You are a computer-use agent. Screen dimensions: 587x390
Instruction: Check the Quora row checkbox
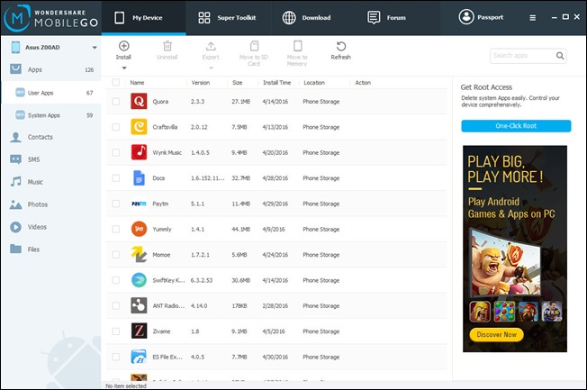(116, 102)
